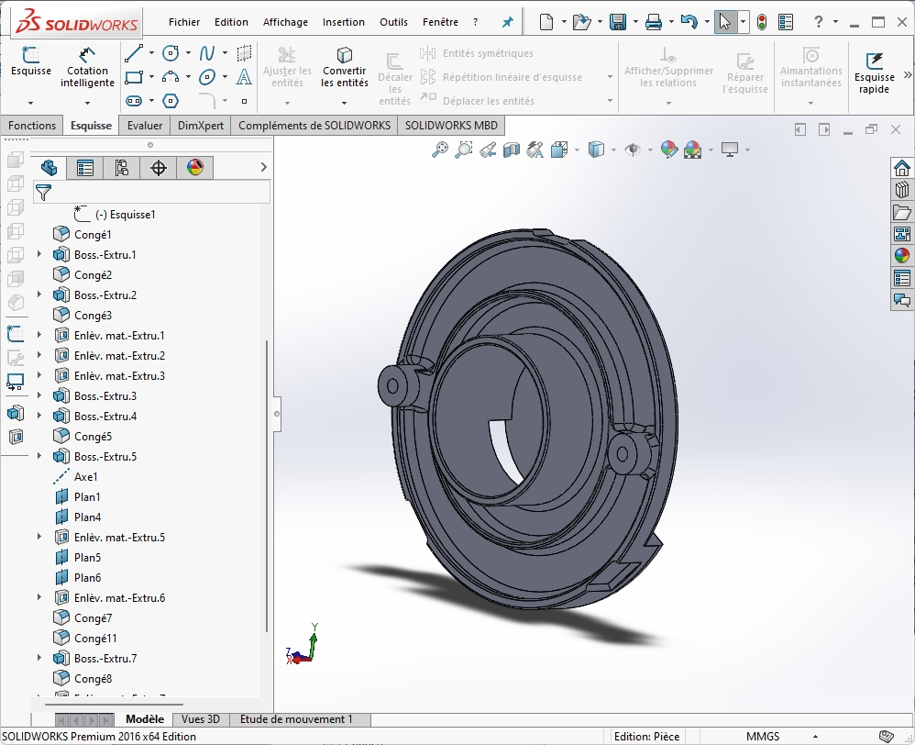Viewport: 915px width, 745px height.
Task: Switch to the Evaluer tab
Action: point(145,126)
